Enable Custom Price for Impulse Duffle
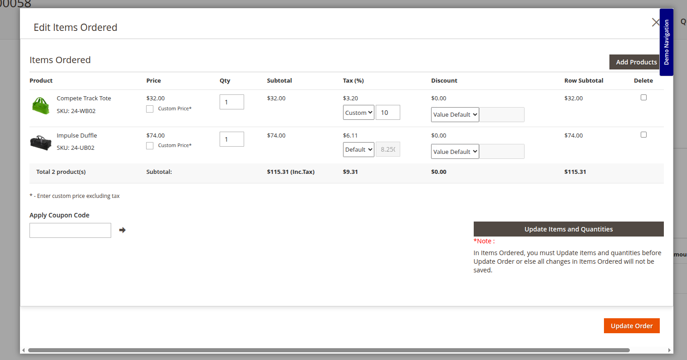Image resolution: width=687 pixels, height=360 pixels. tap(150, 146)
